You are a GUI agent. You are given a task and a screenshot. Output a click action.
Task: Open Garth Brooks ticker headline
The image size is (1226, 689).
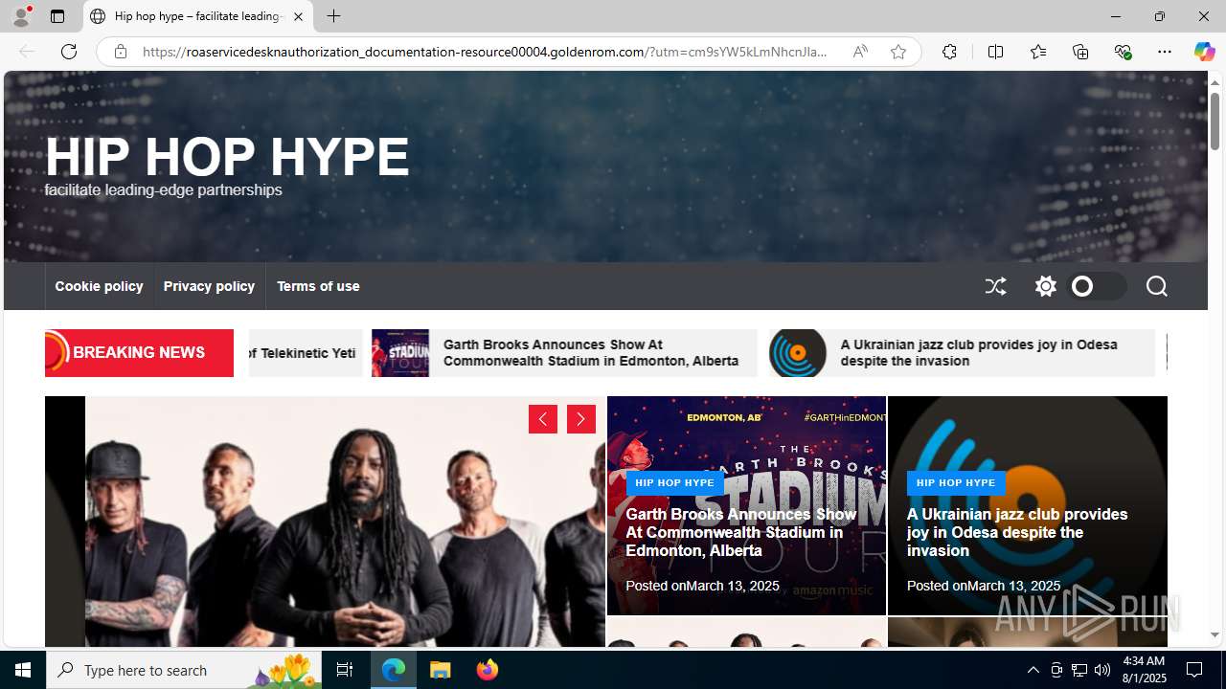(590, 352)
